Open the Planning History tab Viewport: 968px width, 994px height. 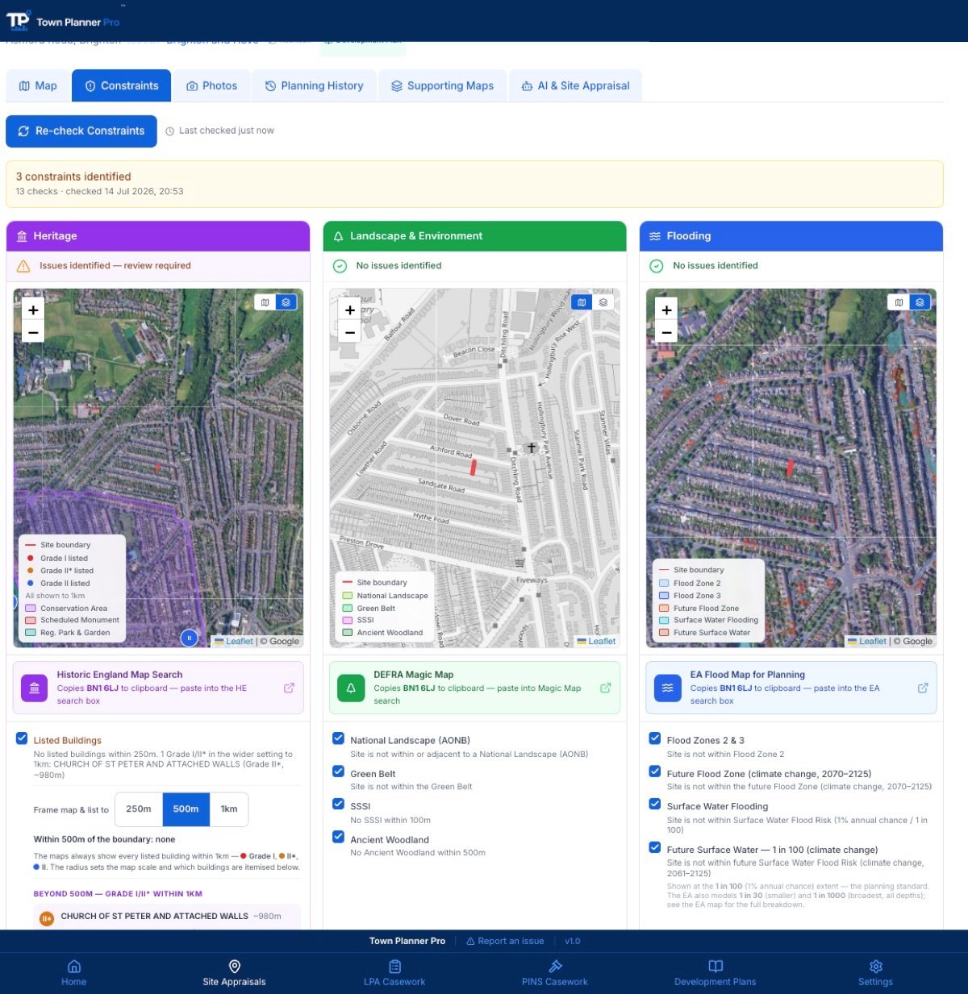click(x=314, y=85)
